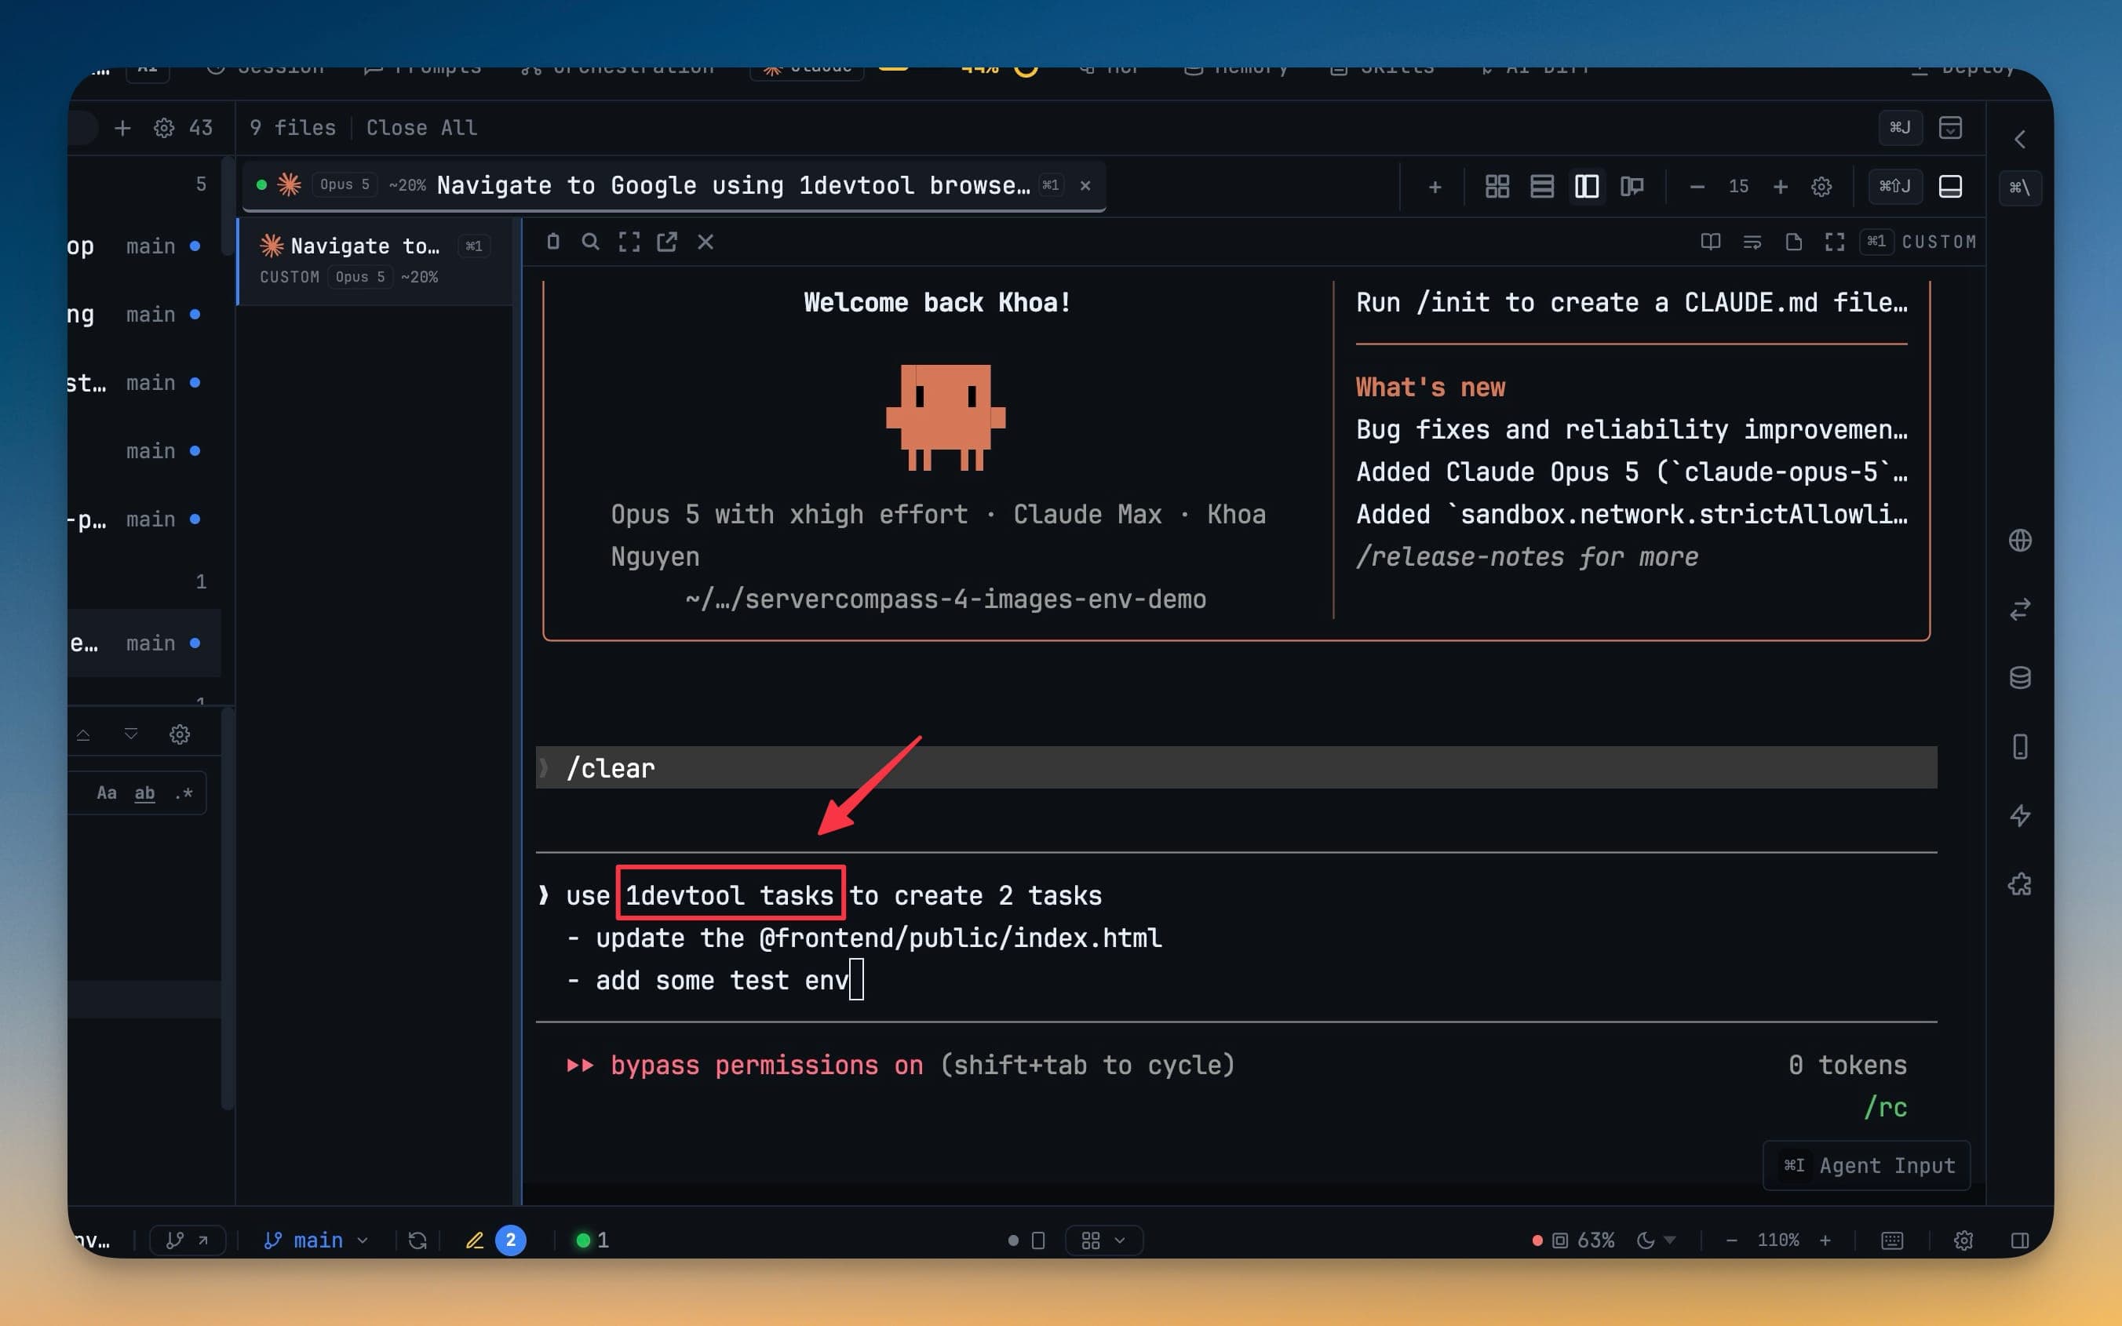
Task: Open the globe browser panel icon
Action: (x=2019, y=541)
